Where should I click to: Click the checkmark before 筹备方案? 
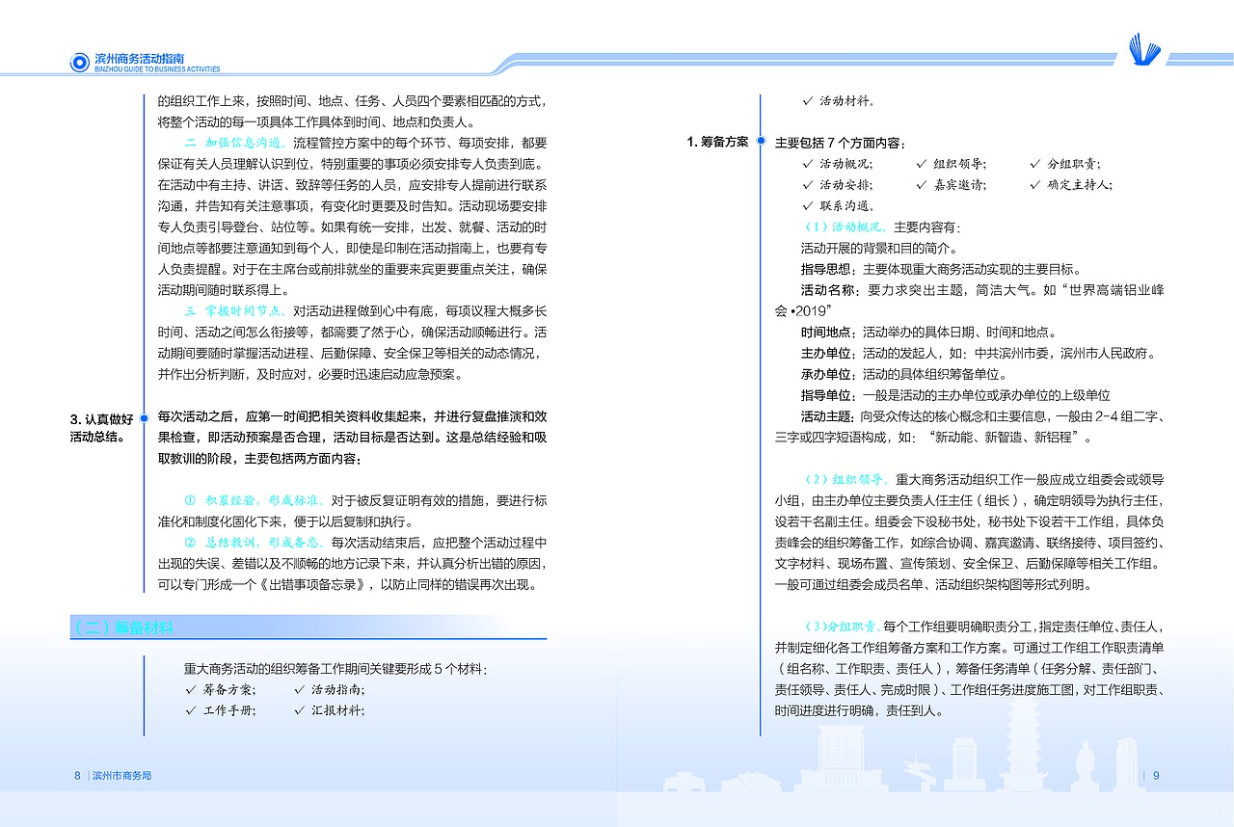(191, 690)
